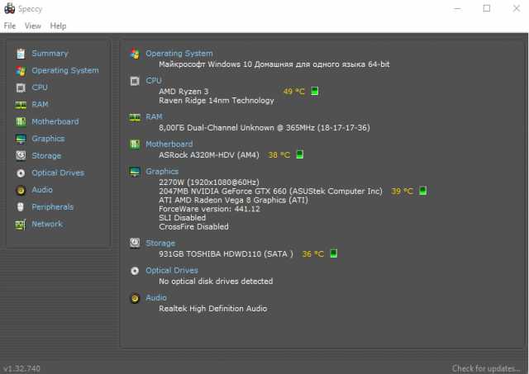Click the Audio heading link in summary
Screen dimensions: 529x374
pos(156,298)
